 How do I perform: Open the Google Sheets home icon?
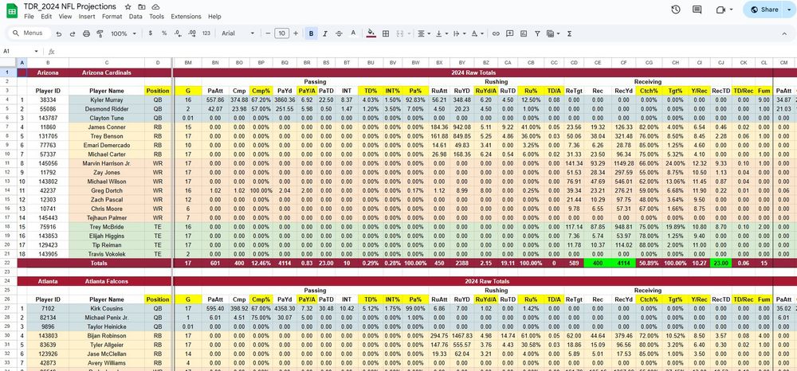12,10
